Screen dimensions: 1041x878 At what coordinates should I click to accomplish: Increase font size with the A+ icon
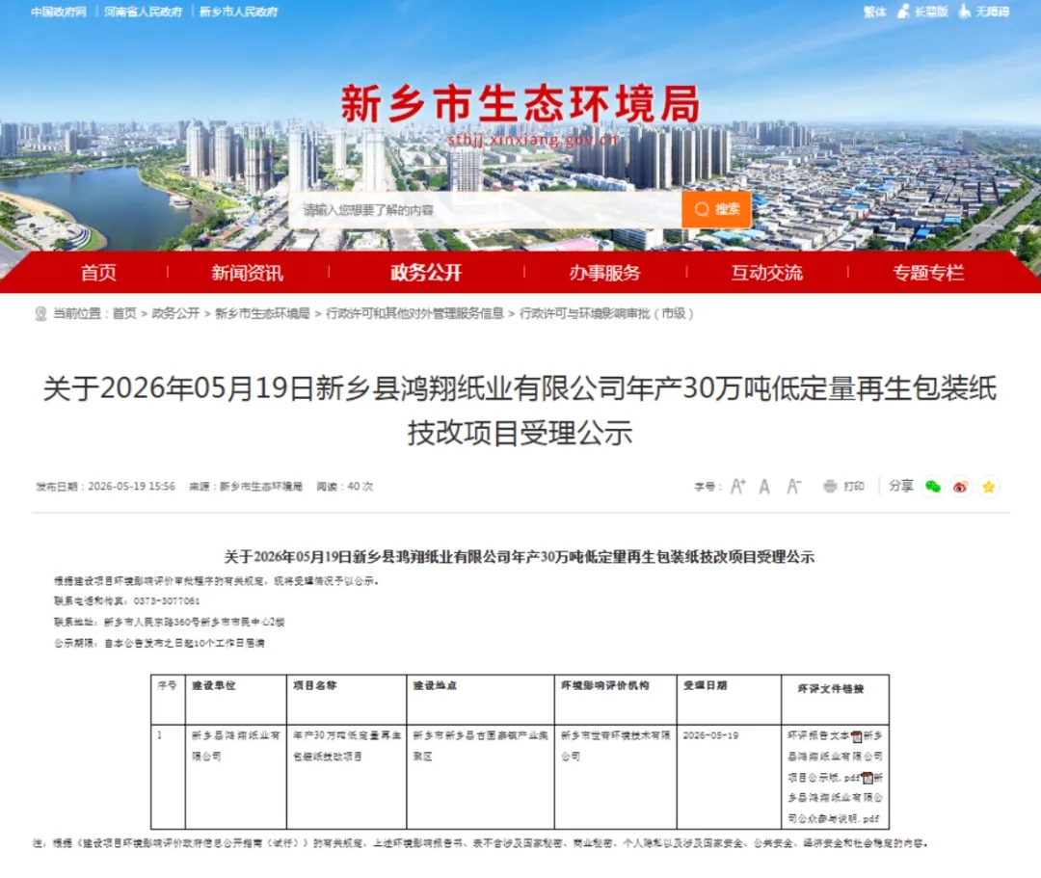pos(737,487)
